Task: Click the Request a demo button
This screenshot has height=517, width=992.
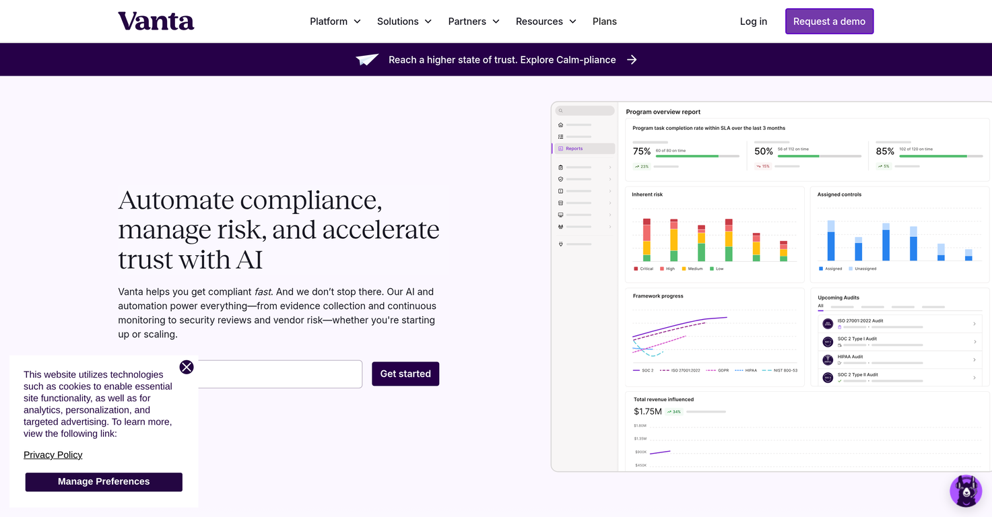Action: coord(829,21)
